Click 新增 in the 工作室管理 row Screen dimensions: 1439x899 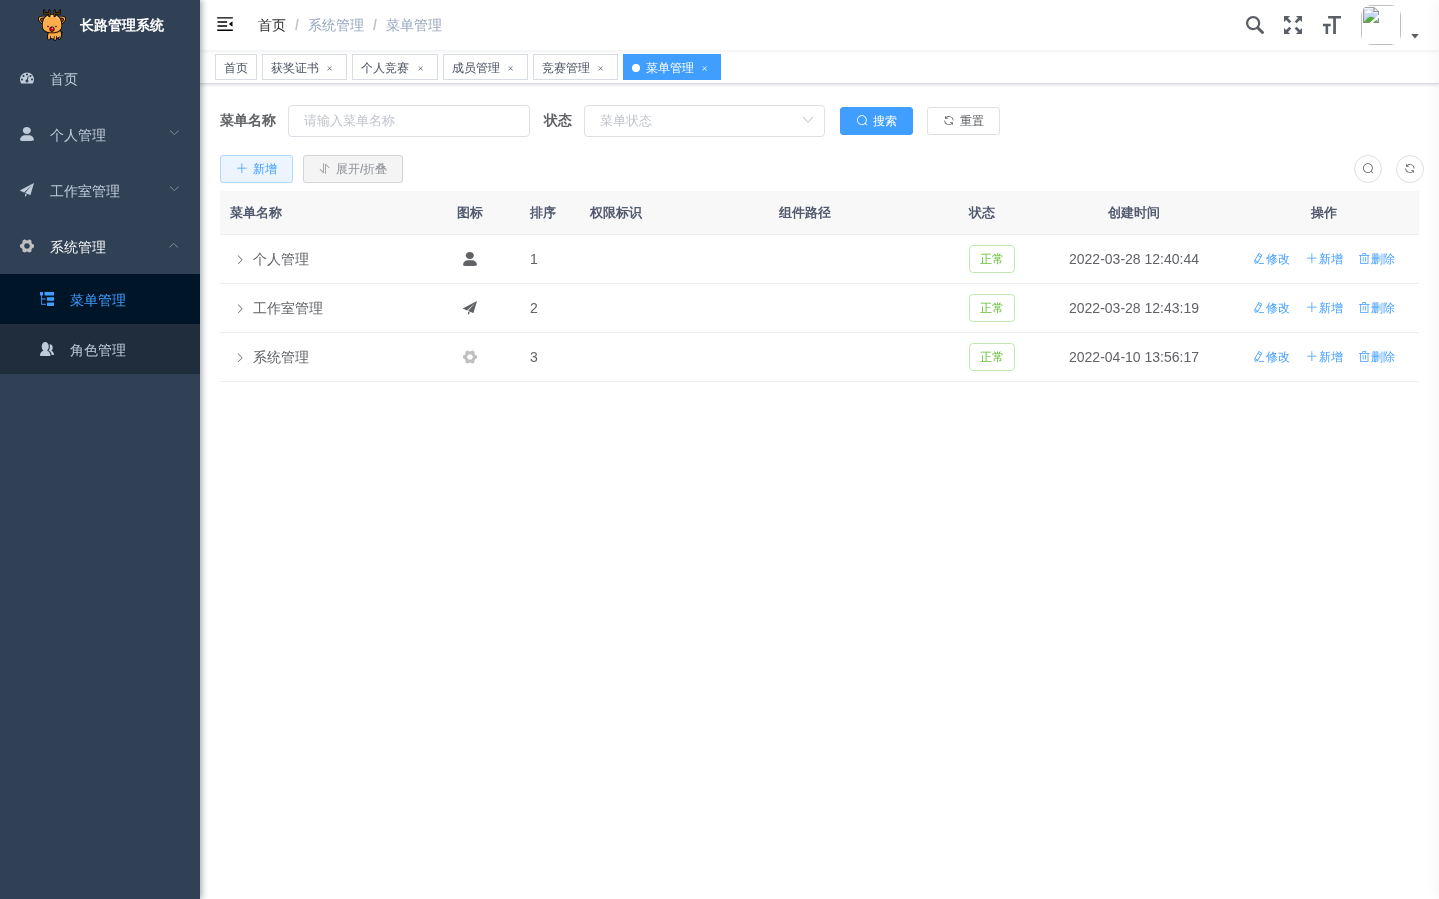(x=1324, y=308)
